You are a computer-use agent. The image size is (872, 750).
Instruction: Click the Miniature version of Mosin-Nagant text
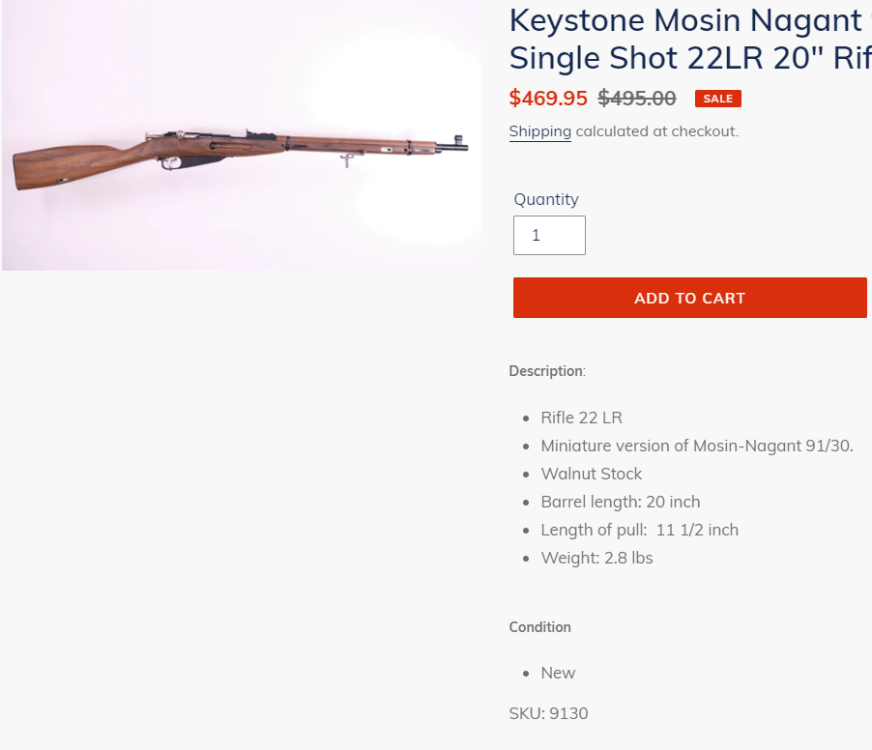pos(696,446)
